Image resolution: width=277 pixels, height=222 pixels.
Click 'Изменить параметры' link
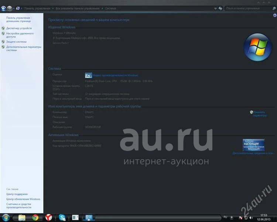pyautogui.click(x=260, y=114)
